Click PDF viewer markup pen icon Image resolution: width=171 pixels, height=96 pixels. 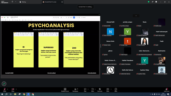pos(61,18)
